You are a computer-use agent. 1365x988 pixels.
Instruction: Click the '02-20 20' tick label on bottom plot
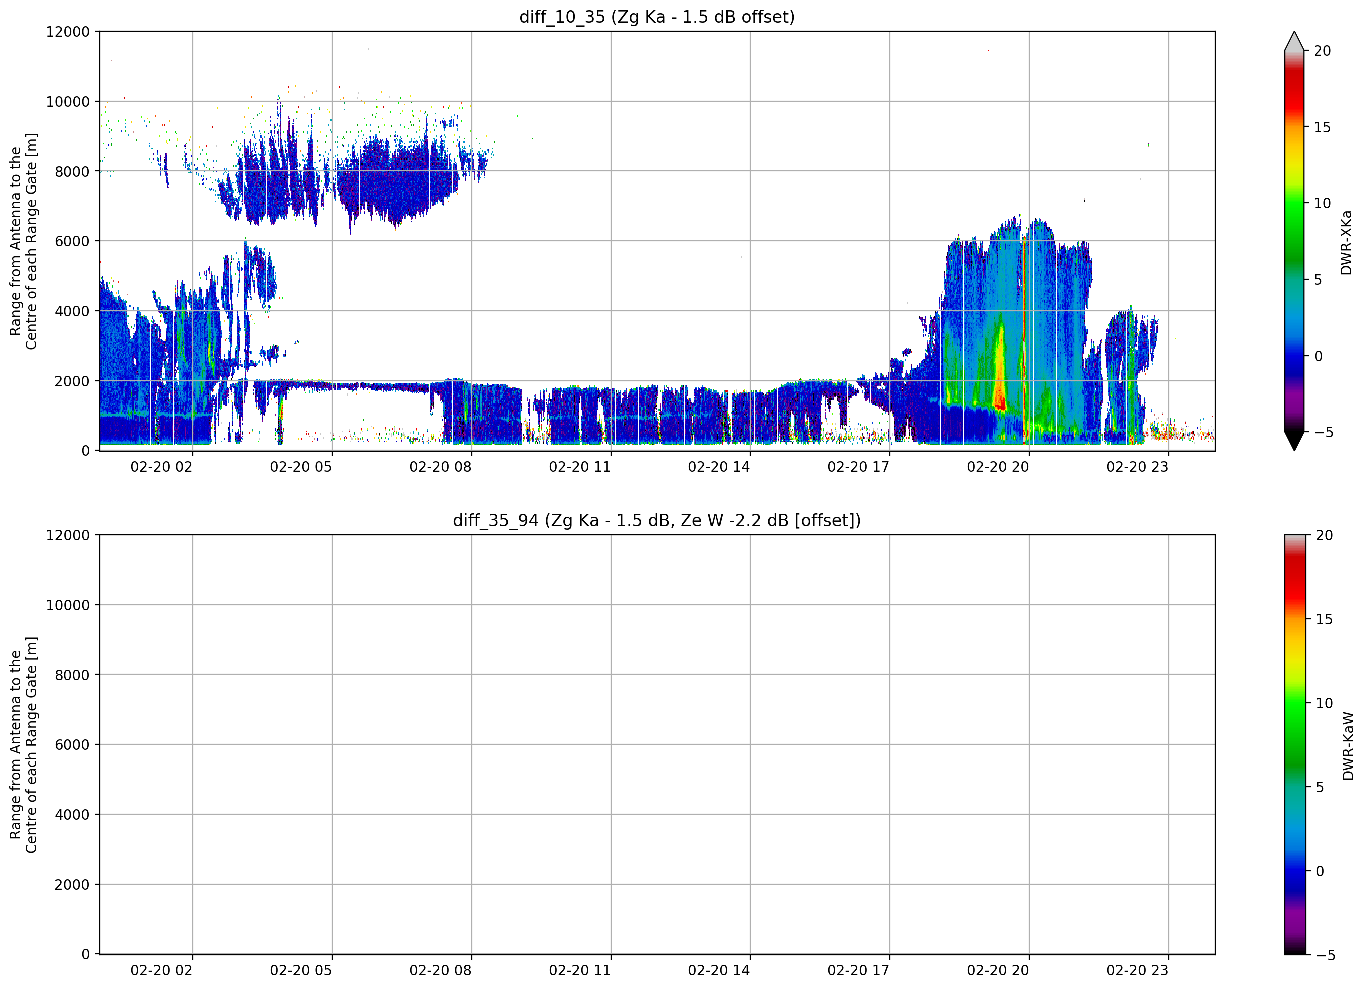pos(998,970)
